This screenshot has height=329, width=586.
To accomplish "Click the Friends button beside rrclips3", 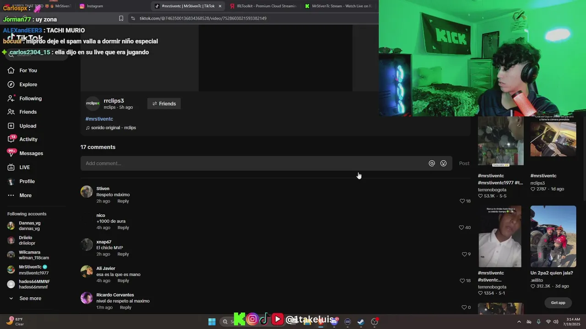I will (x=164, y=104).
